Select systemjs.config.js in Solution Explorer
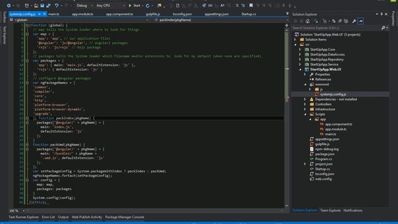The height and width of the screenshot is (224, 398). coord(333,94)
